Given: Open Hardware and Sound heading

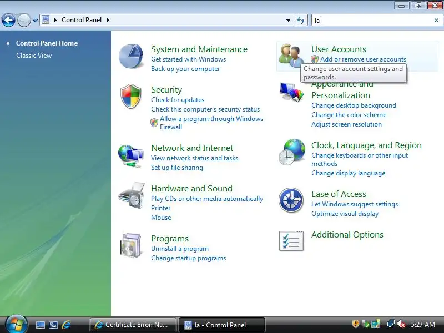Looking at the screenshot, I should [x=191, y=189].
